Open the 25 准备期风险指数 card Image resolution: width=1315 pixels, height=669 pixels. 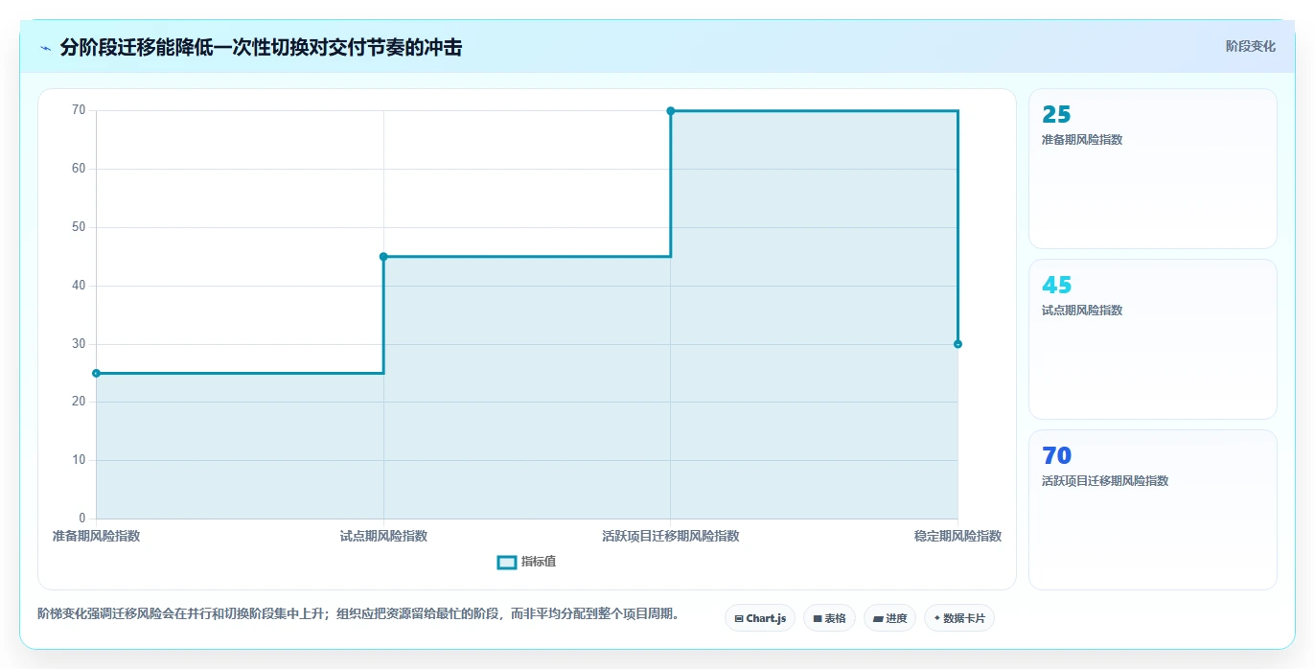pos(1152,169)
